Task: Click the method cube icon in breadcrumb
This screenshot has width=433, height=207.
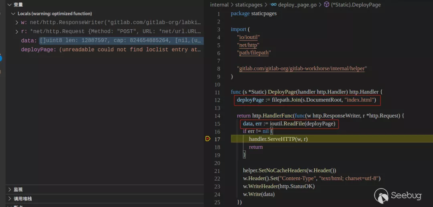Action: point(326,5)
